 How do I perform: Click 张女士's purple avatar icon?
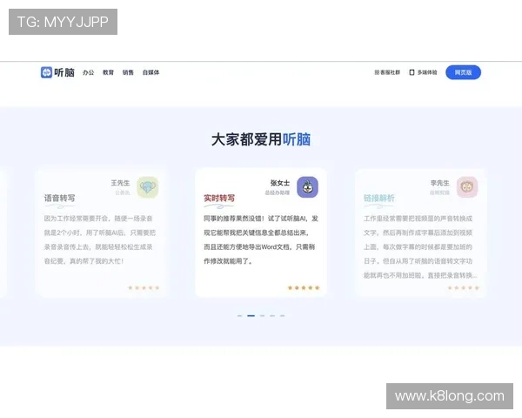(x=307, y=187)
